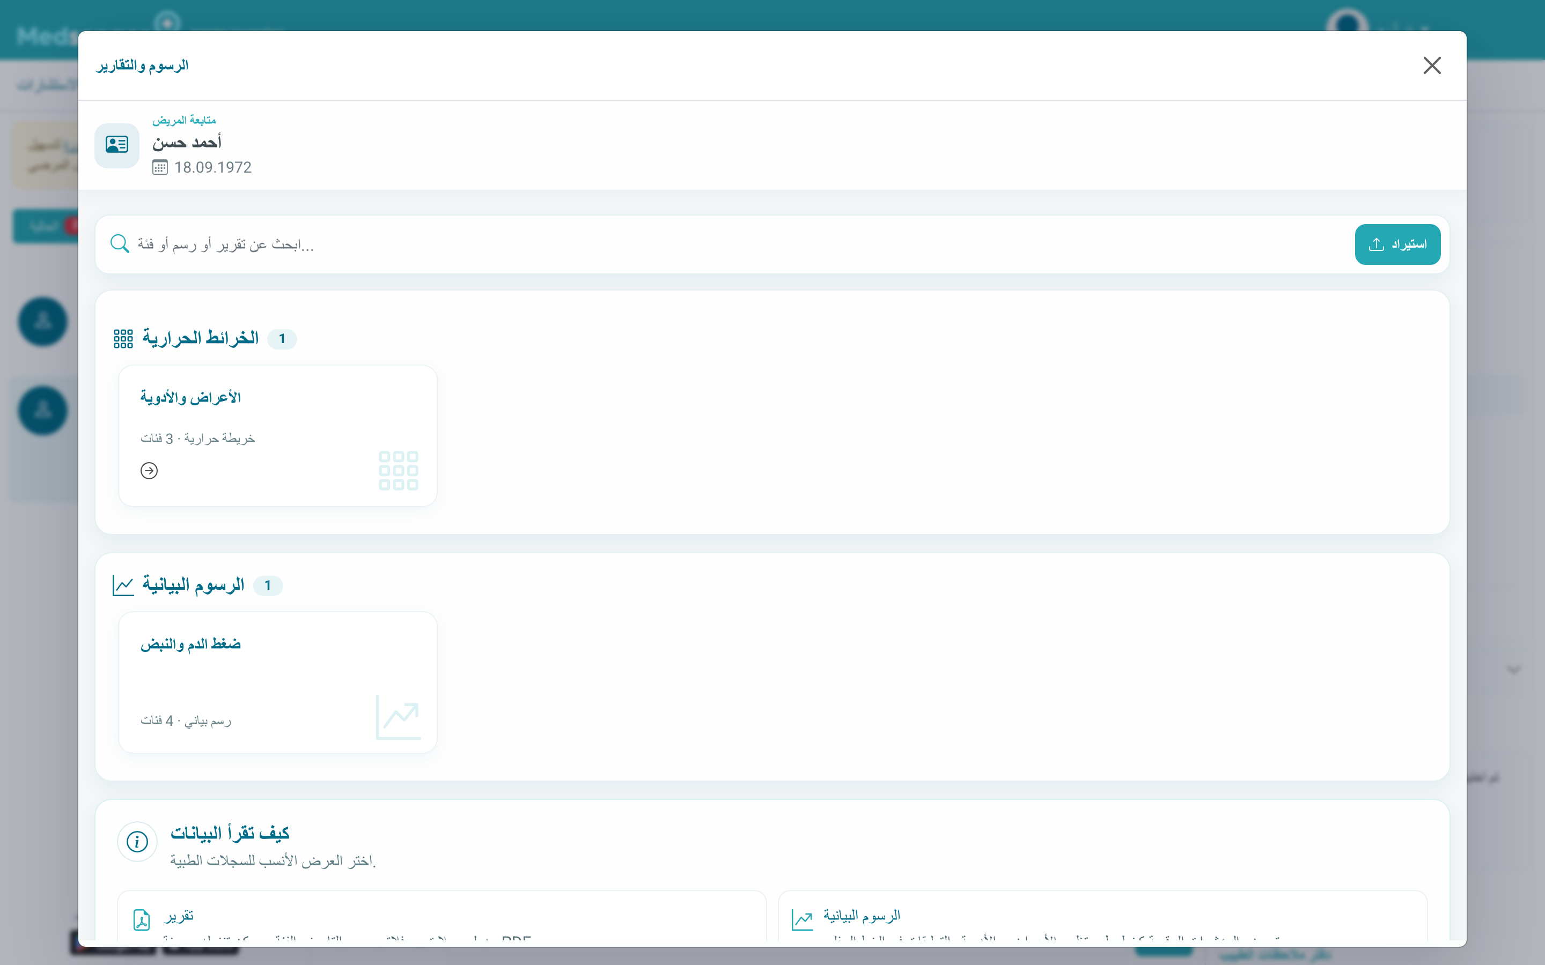Click the patient name أحمد حسن
The width and height of the screenshot is (1545, 965).
(x=187, y=142)
